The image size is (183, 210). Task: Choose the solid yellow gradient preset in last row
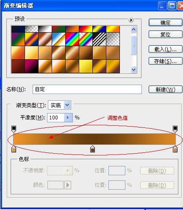point(86,66)
